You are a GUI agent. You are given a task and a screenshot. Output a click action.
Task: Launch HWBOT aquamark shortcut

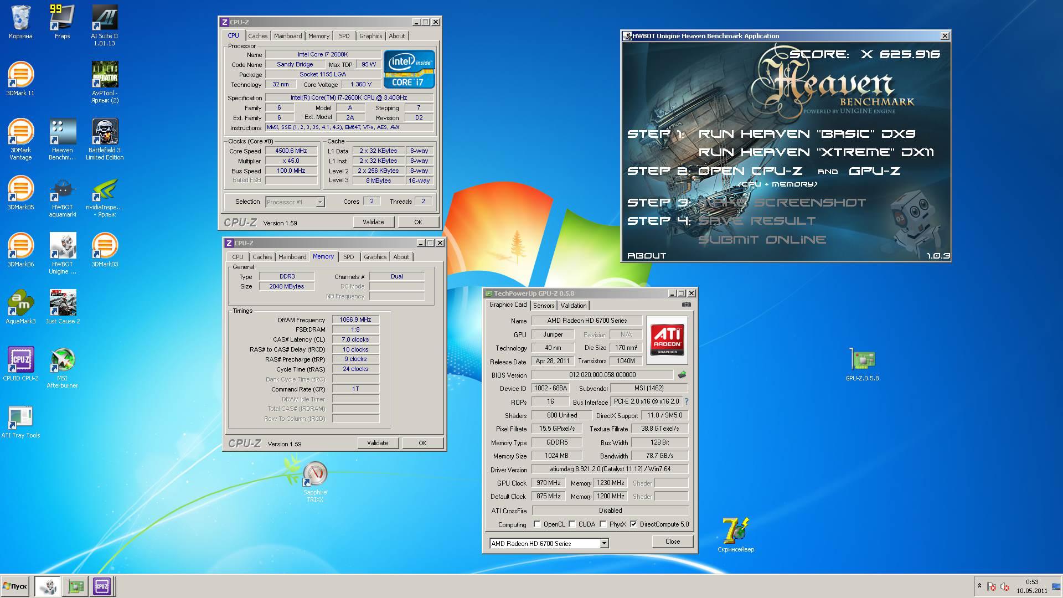(62, 197)
